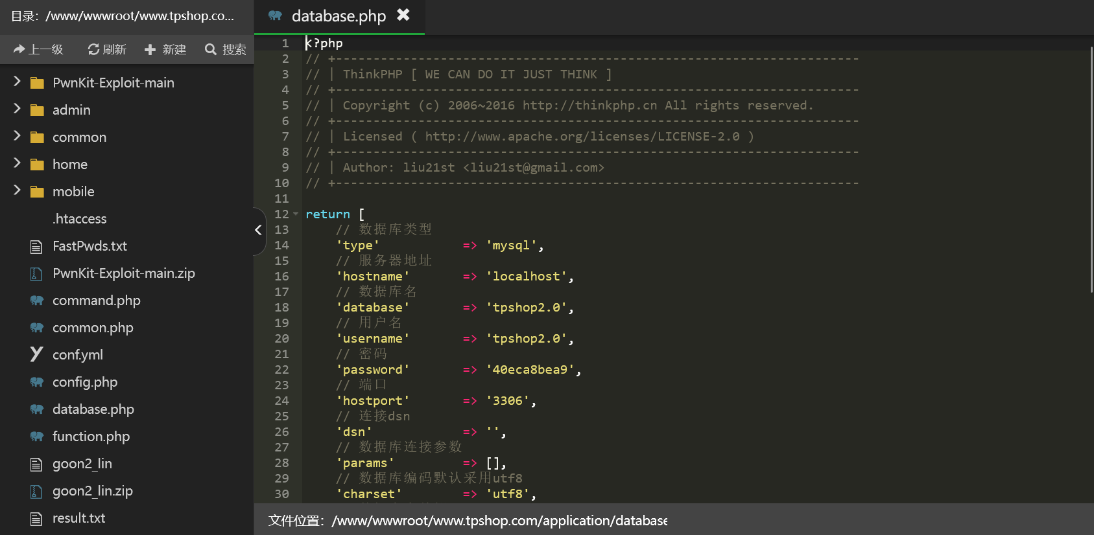This screenshot has width=1094, height=535.
Task: Expand the common folder arrow
Action: [x=17, y=136]
